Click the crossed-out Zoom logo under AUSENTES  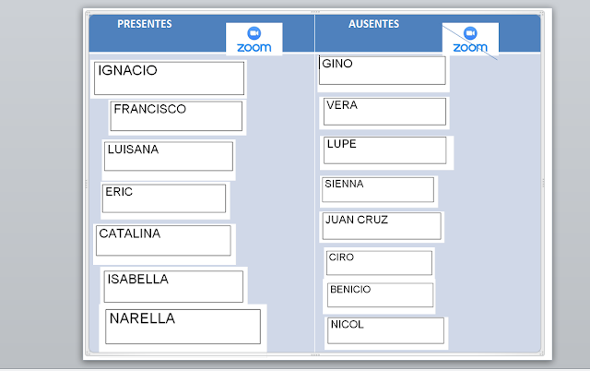pyautogui.click(x=469, y=41)
